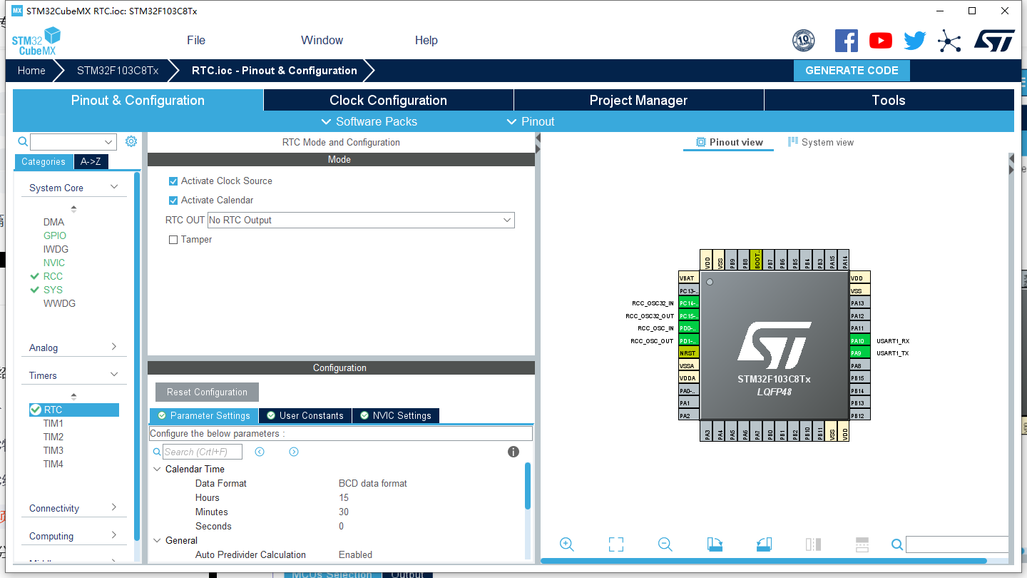Switch to the Clock Configuration tab
This screenshot has width=1027, height=578.
pos(388,100)
